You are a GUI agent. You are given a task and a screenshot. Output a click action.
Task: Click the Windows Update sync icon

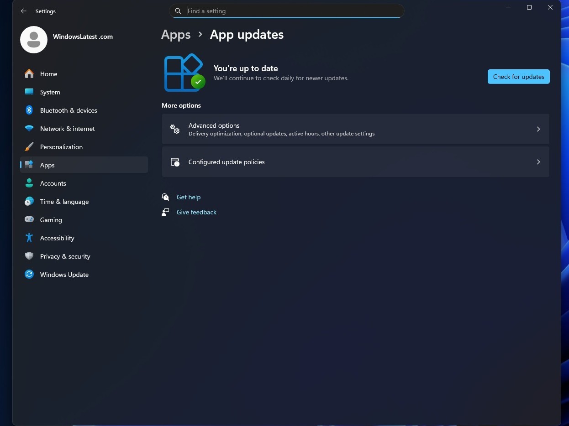click(29, 275)
